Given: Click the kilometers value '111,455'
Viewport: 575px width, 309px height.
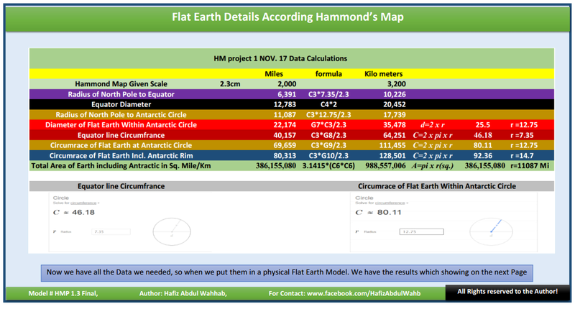Looking at the screenshot, I should (392, 145).
